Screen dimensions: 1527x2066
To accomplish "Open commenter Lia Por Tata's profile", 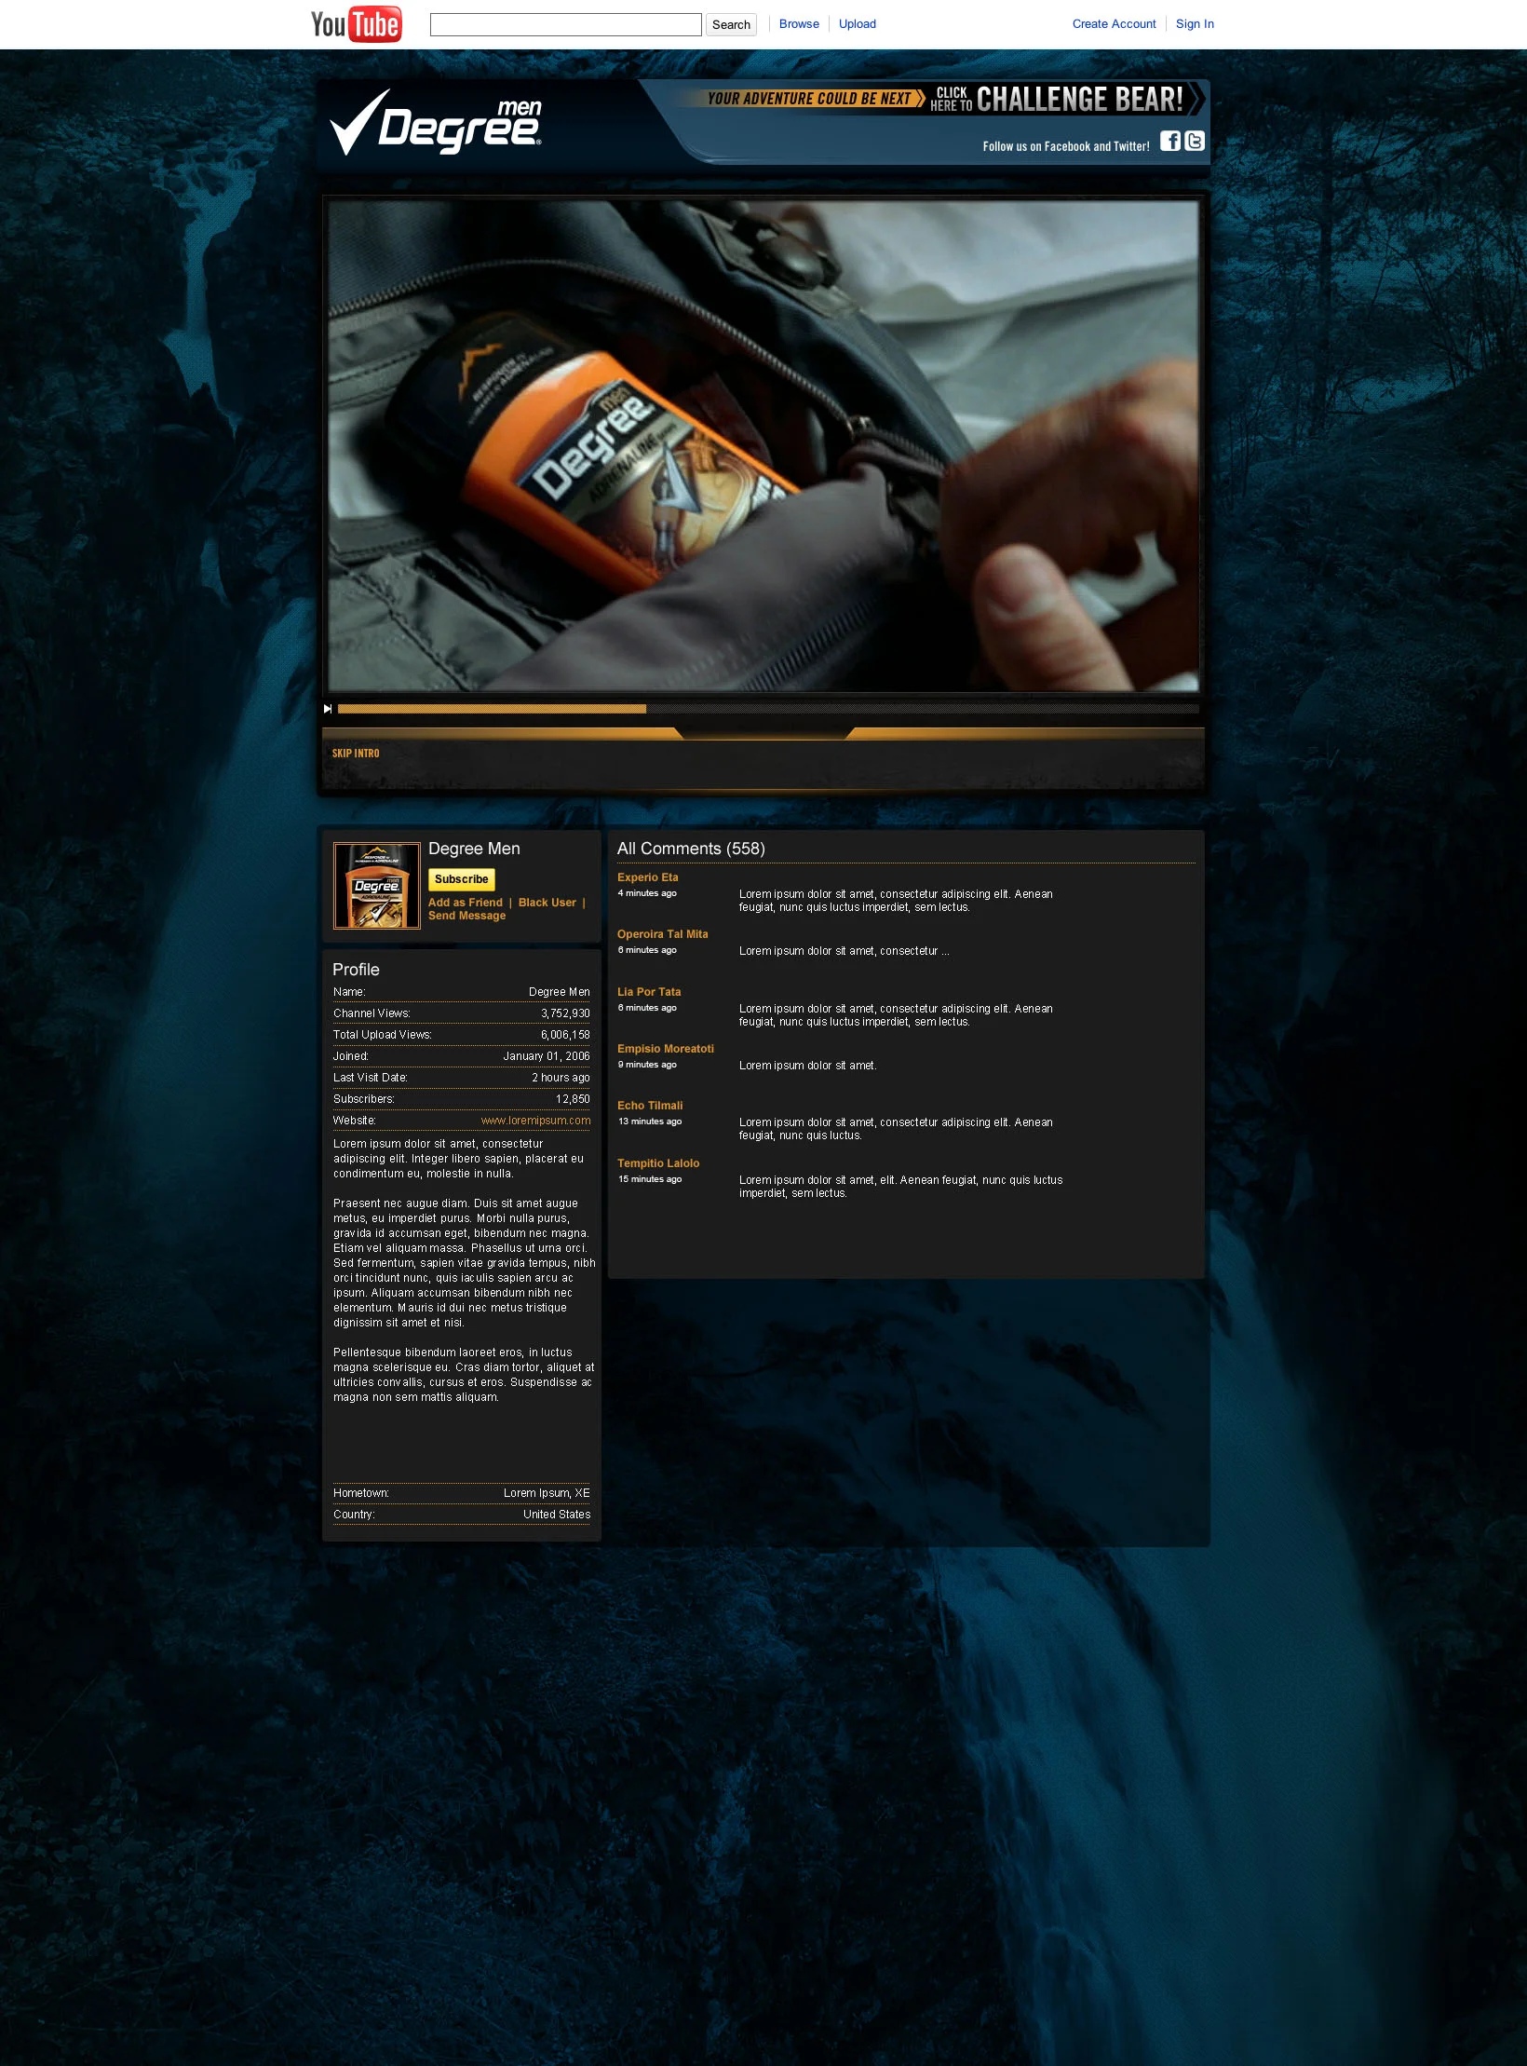I will click(x=649, y=992).
